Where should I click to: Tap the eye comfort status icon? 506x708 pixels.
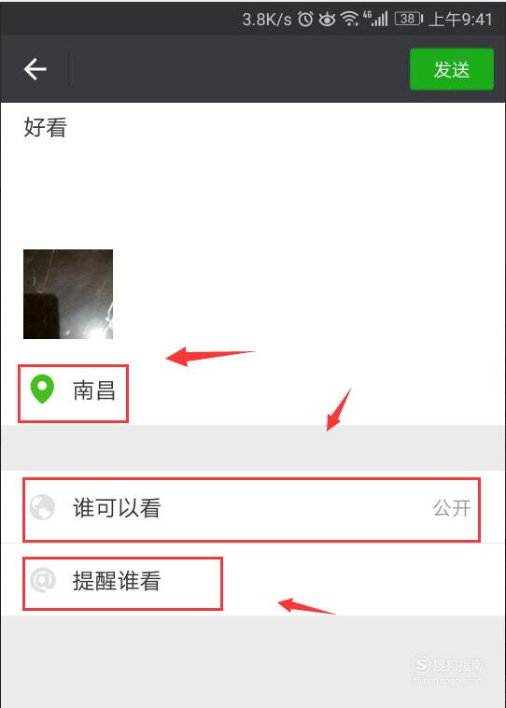(328, 20)
